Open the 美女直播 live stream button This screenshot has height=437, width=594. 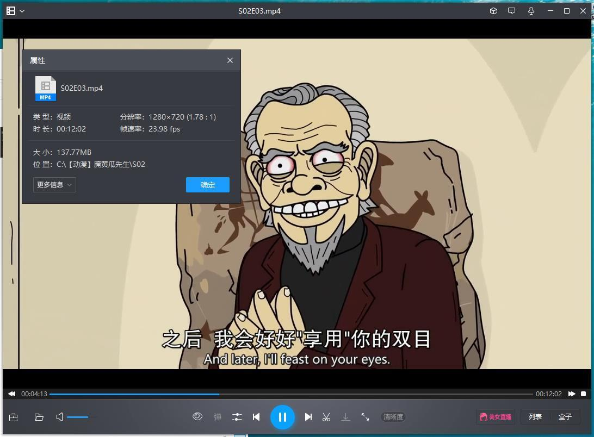[x=495, y=416]
